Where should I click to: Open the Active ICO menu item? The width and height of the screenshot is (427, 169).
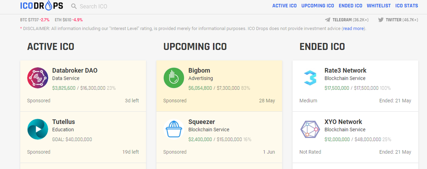coord(285,6)
